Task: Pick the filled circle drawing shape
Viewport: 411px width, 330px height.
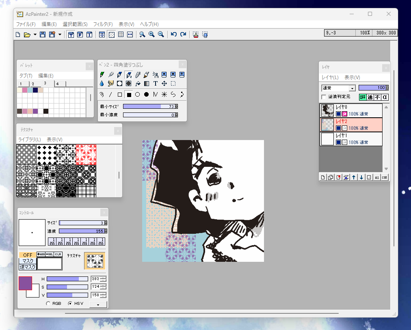Action: [146, 95]
